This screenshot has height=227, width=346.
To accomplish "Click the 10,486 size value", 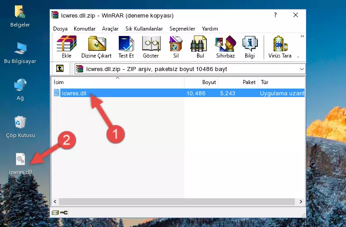I will click(196, 93).
